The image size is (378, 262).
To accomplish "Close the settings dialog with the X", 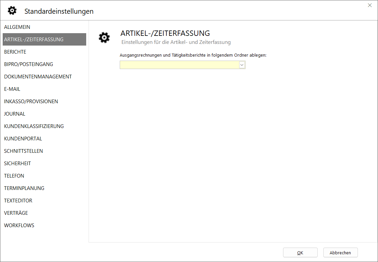I will tap(370, 5).
